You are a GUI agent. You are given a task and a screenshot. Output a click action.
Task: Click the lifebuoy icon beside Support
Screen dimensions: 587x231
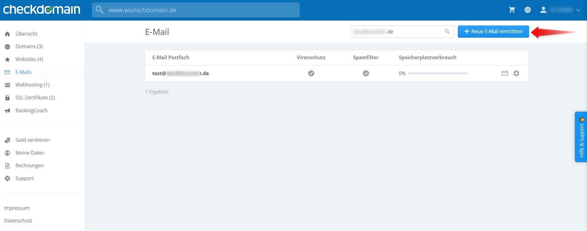point(7,178)
